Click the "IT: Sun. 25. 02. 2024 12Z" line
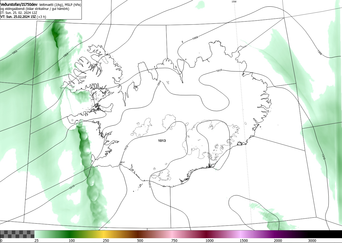This screenshot has width=342, height=243. (19, 13)
